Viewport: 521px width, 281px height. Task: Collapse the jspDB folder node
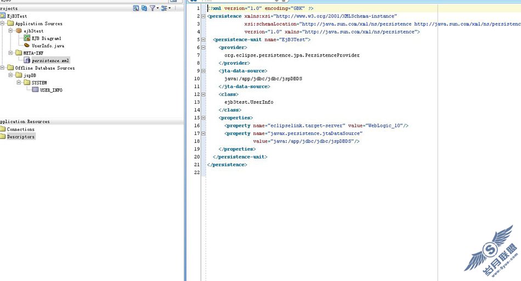[x=10, y=75]
